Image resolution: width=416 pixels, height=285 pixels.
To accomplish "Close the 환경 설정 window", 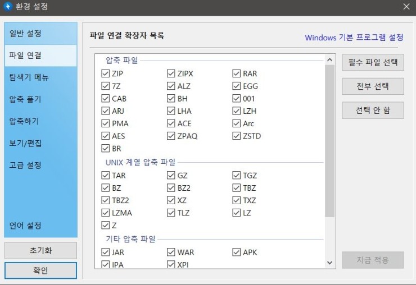I will [x=406, y=6].
